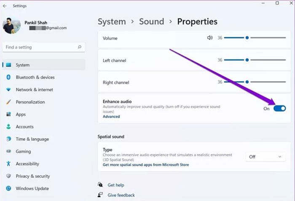Open the Gaming settings section
Image resolution: width=295 pixels, height=201 pixels.
[x=23, y=151]
